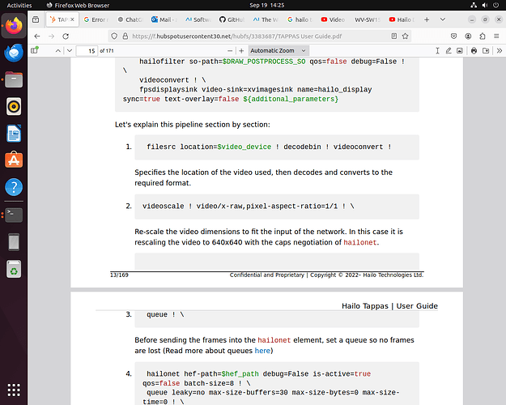Open the Firefox hamburger menu

click(x=496, y=36)
